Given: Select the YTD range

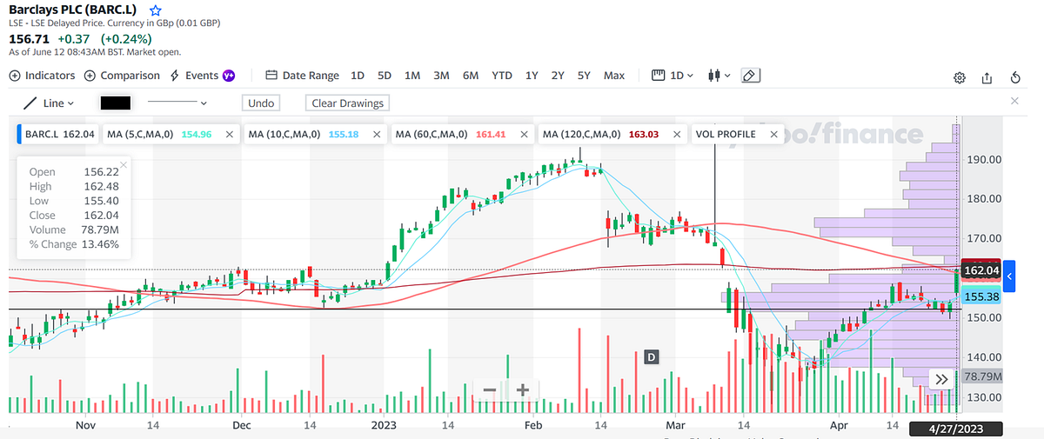Looking at the screenshot, I should click(502, 76).
